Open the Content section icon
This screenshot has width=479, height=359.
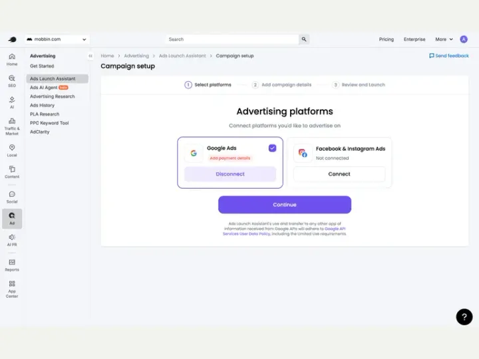click(12, 172)
